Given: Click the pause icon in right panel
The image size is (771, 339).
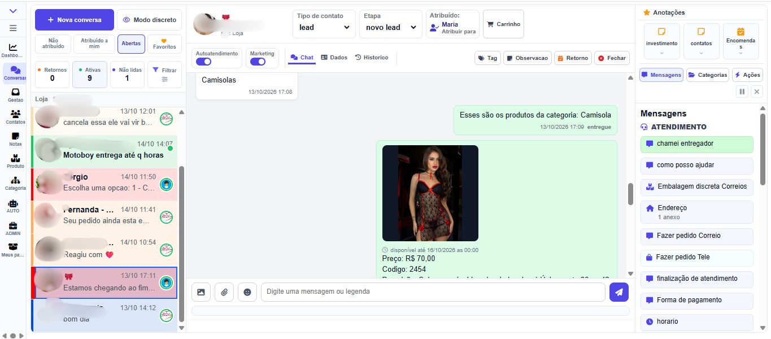Looking at the screenshot, I should (742, 92).
